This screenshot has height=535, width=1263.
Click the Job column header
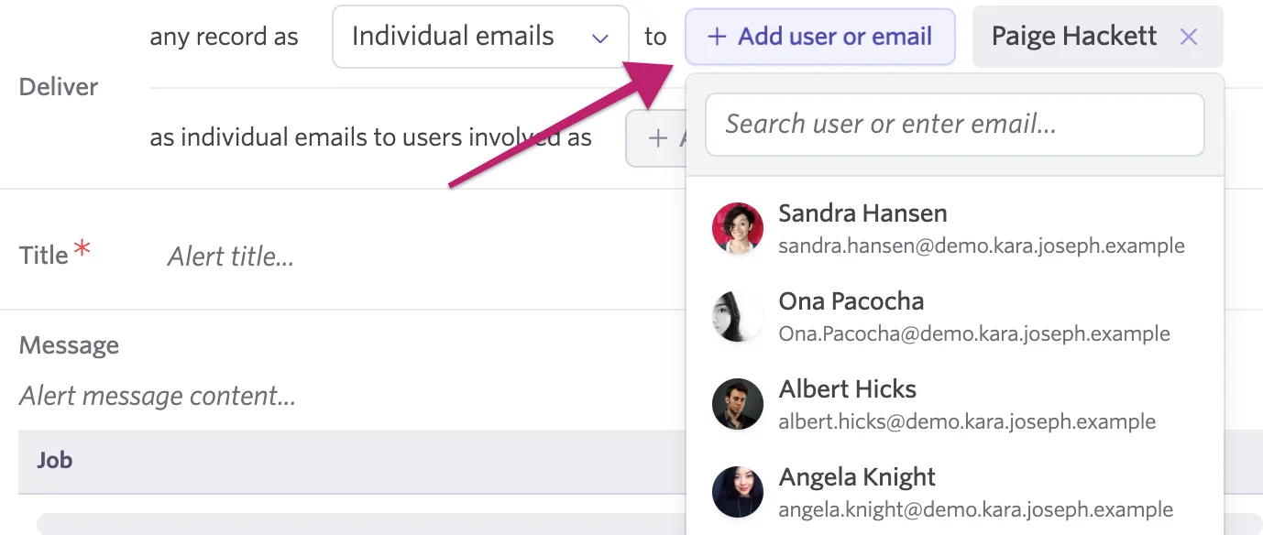[x=54, y=460]
